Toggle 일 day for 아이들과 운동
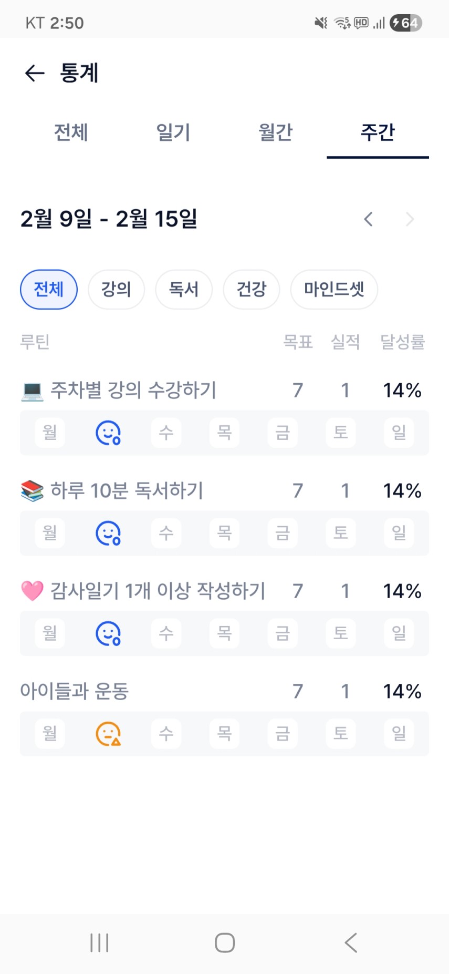Viewport: 449px width, 974px height. pyautogui.click(x=399, y=734)
